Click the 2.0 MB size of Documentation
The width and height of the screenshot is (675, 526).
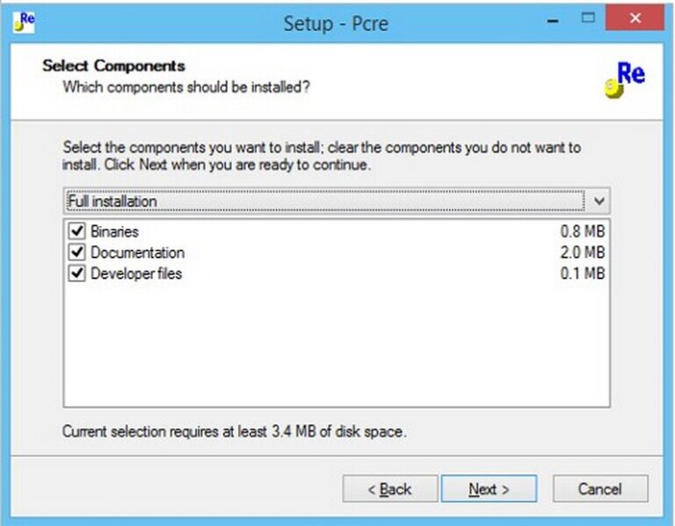click(x=583, y=252)
